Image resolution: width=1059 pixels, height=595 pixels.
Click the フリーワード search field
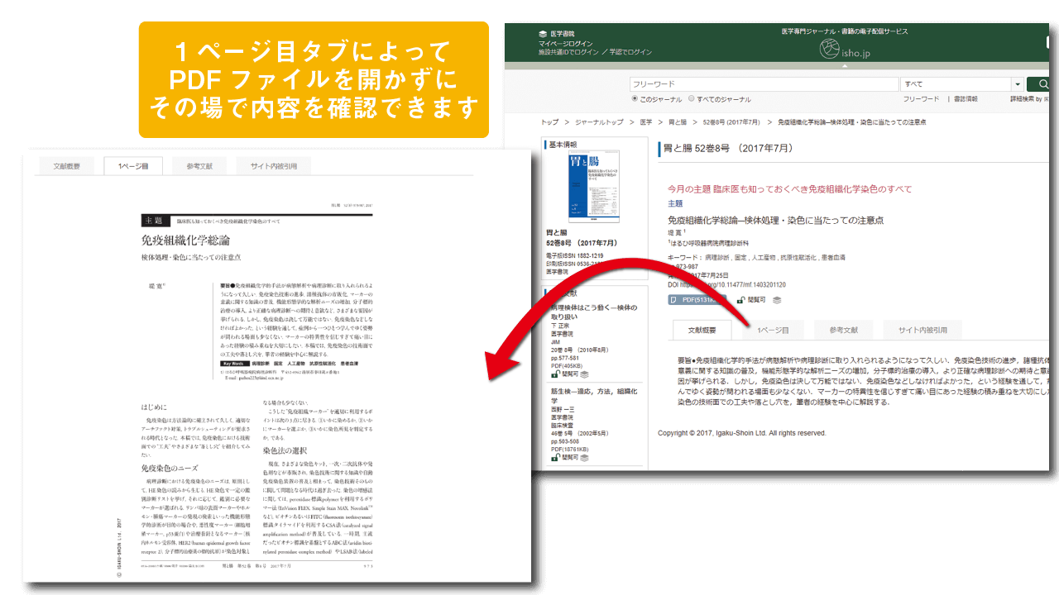click(764, 83)
